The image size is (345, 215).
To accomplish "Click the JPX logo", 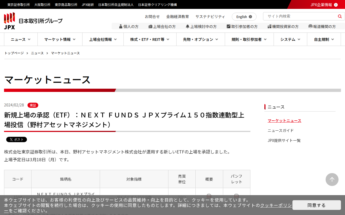I will (x=33, y=21).
